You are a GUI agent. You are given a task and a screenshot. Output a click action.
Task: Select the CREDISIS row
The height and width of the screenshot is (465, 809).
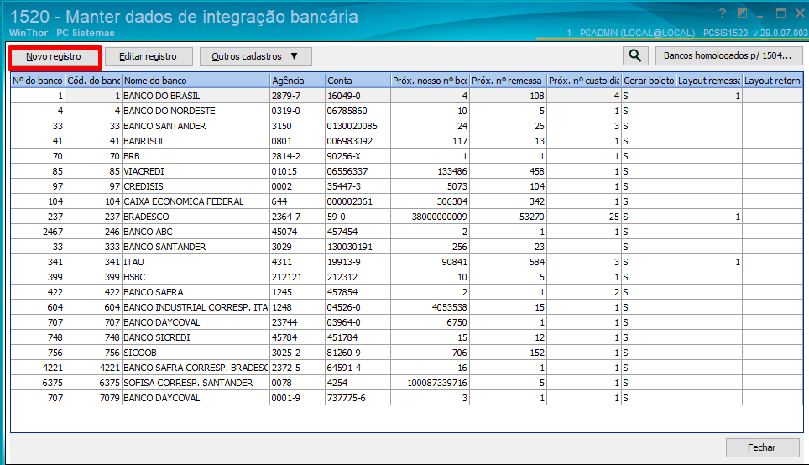pyautogui.click(x=406, y=186)
